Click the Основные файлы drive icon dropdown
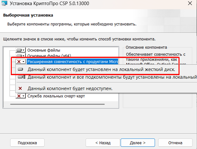The height and width of the screenshot is (149, 197). 21,50
